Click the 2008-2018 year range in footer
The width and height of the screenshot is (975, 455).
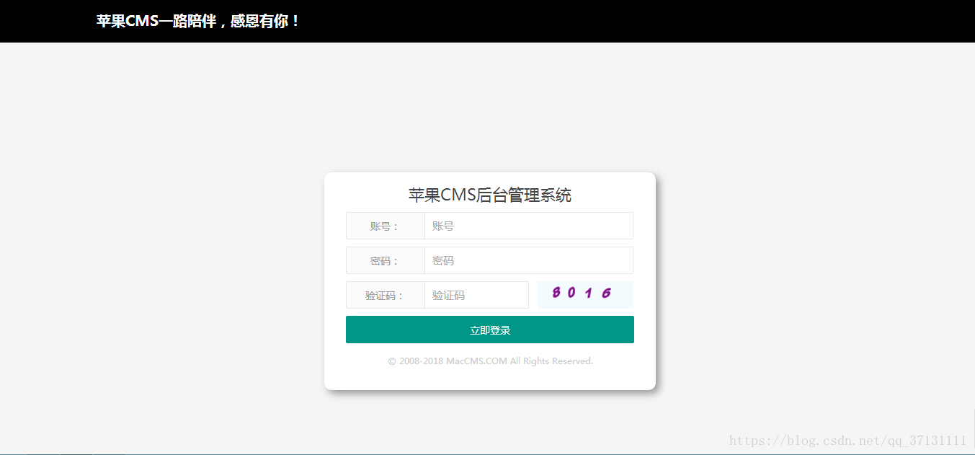(421, 361)
